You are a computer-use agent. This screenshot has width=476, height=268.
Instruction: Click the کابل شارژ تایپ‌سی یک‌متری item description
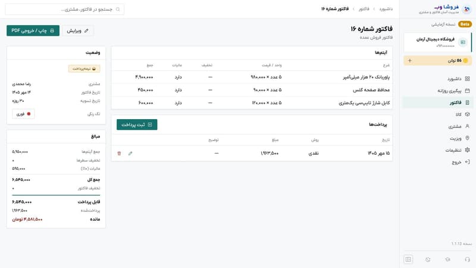pyautogui.click(x=364, y=103)
